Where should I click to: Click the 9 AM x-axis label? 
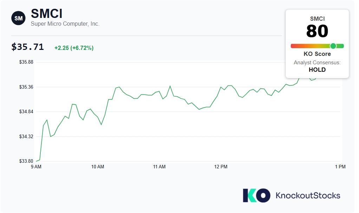36,167
